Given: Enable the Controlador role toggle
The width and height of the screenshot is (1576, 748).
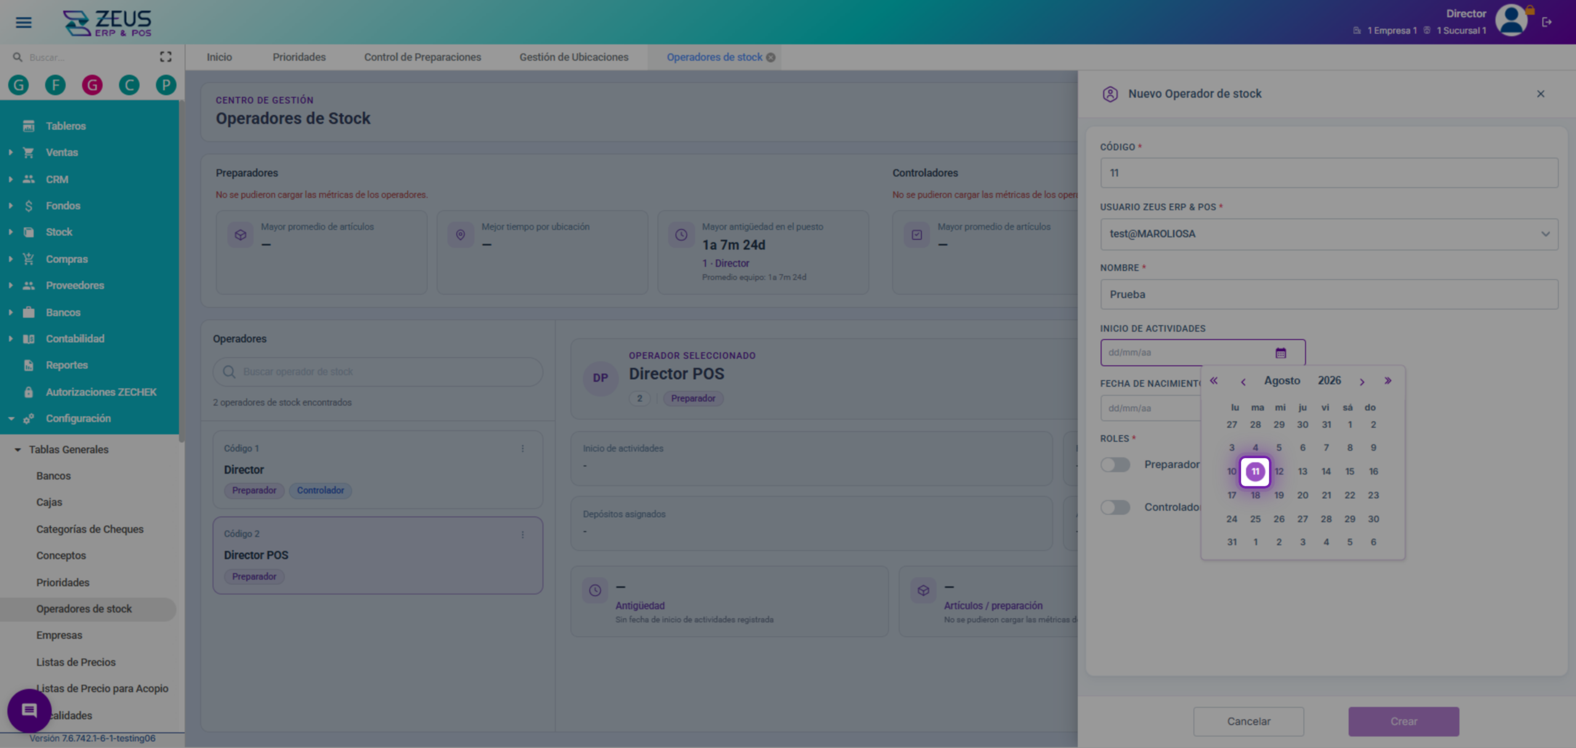Looking at the screenshot, I should [x=1115, y=507].
